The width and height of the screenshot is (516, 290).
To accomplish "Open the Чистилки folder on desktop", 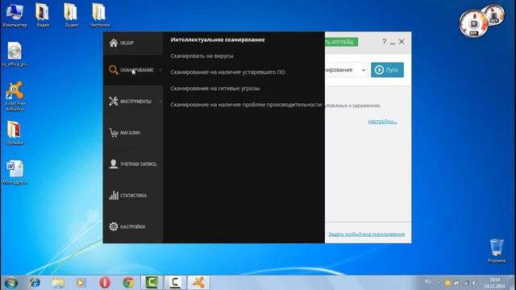I will tap(100, 14).
